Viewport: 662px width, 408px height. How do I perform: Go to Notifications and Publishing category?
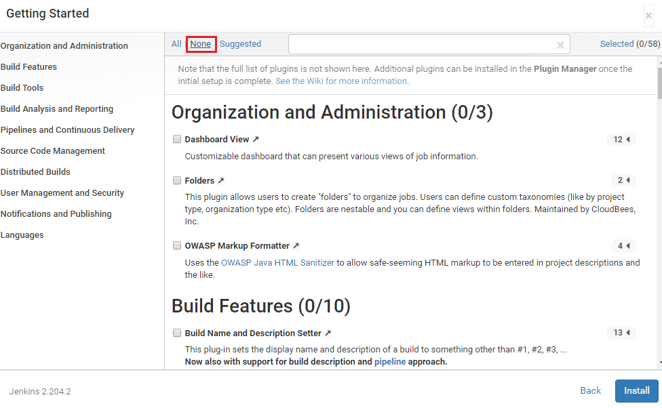click(x=56, y=214)
